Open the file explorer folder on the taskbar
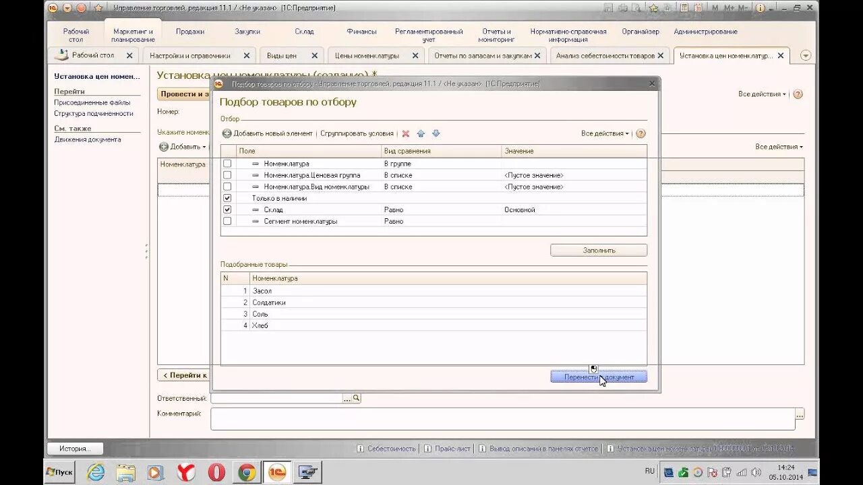This screenshot has height=485, width=863. coord(126,473)
